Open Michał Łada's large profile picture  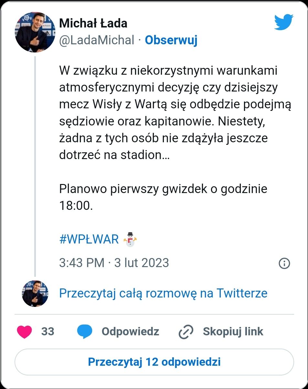pos(35,32)
